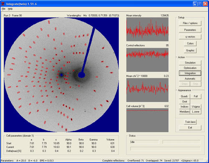The width and height of the screenshot is (209, 163).
Task: Open the Colors settings
Action: [x=190, y=43]
